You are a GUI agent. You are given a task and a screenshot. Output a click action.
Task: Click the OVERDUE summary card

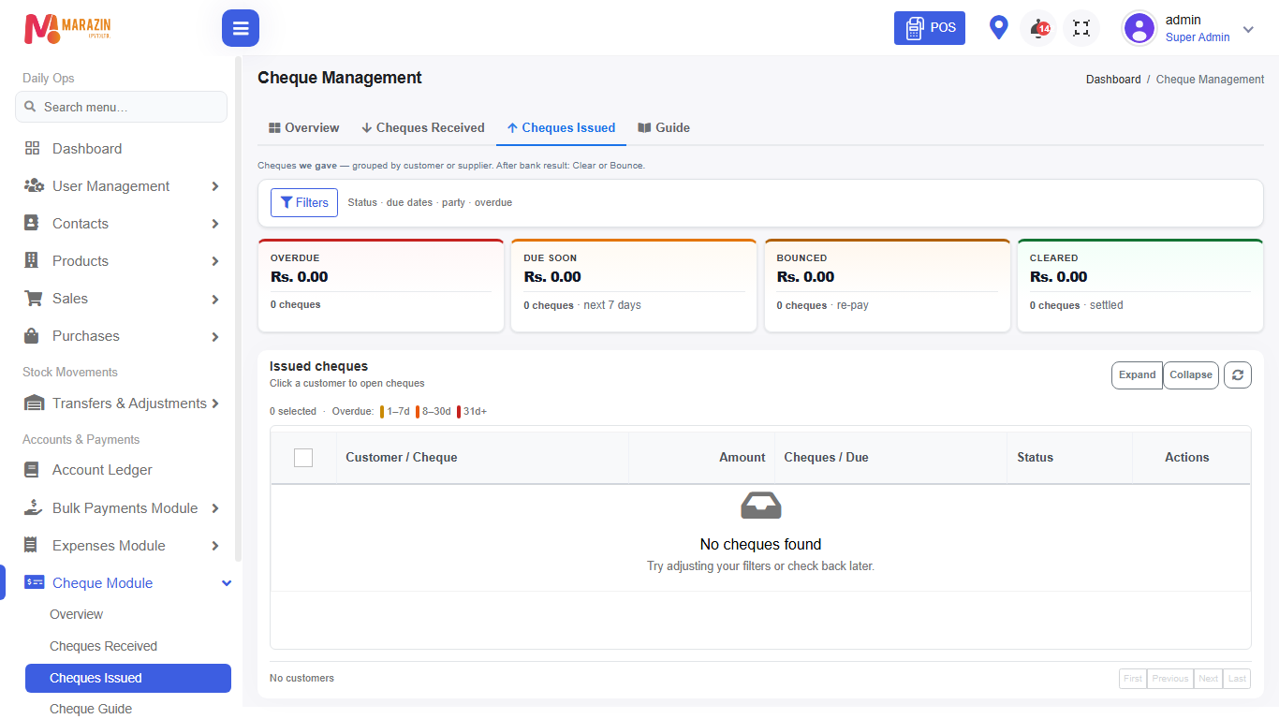[381, 286]
